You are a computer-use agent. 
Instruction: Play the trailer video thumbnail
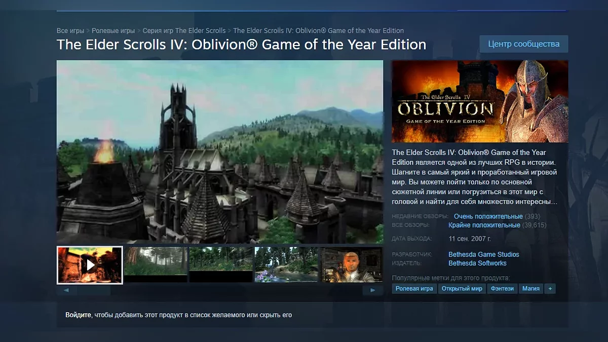point(90,265)
